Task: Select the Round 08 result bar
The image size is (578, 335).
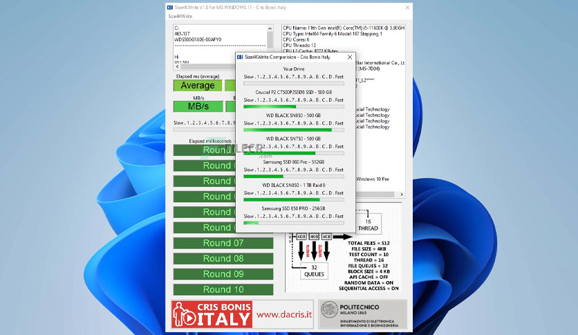Action: pyautogui.click(x=223, y=259)
